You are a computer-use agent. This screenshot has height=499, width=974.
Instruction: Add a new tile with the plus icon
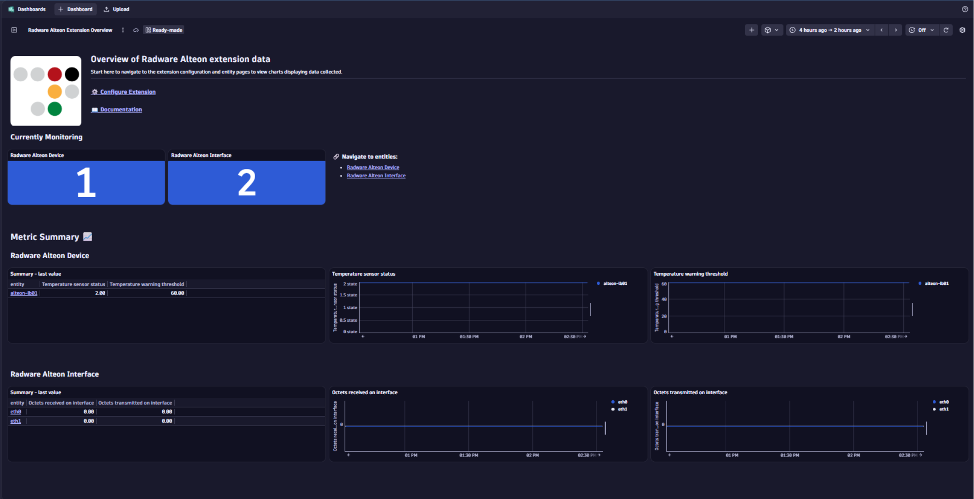tap(751, 30)
